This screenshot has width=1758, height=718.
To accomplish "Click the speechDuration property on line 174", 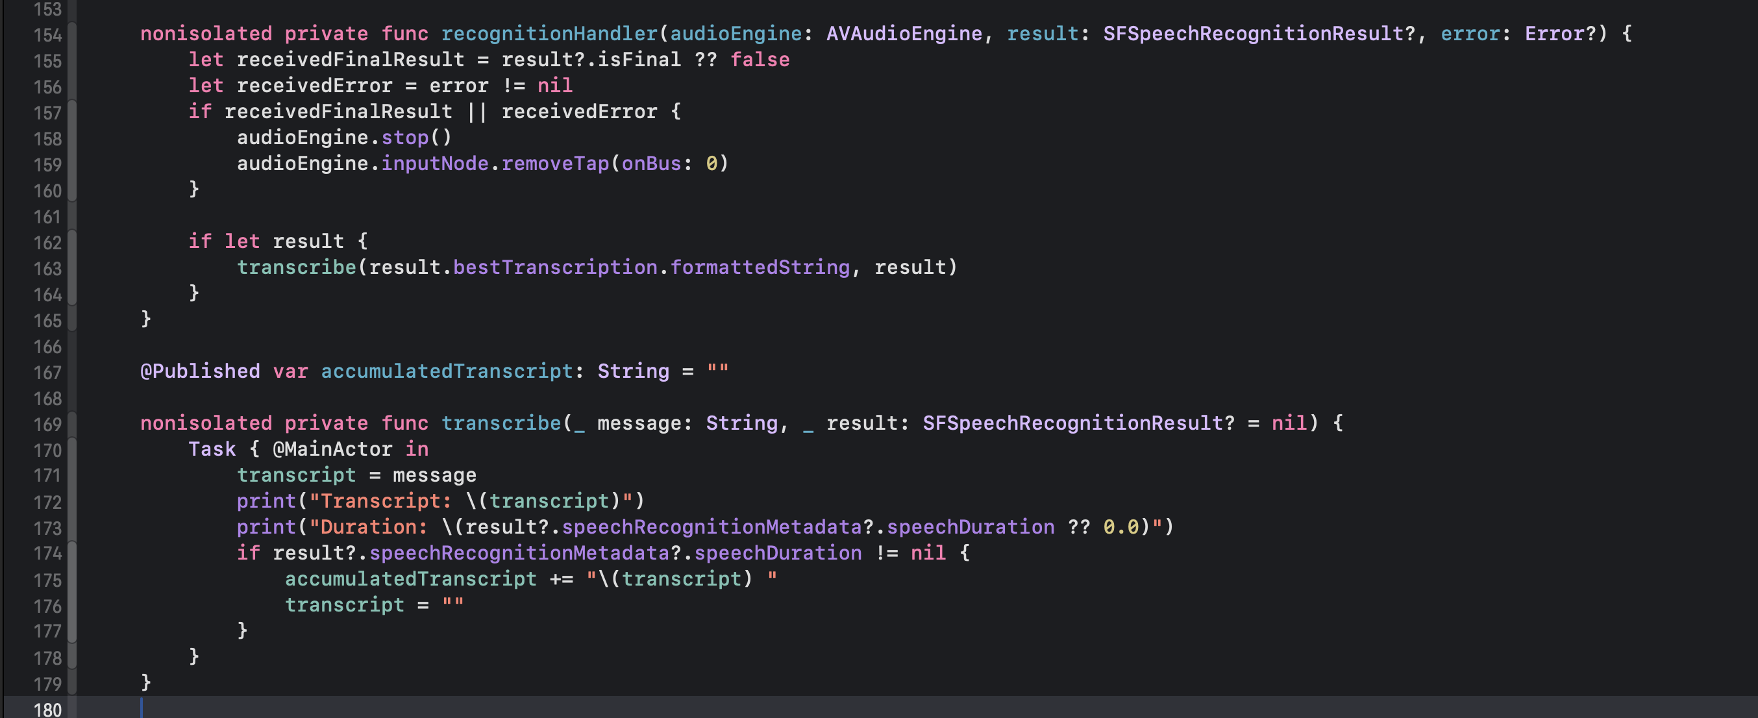I will pyautogui.click(x=777, y=553).
